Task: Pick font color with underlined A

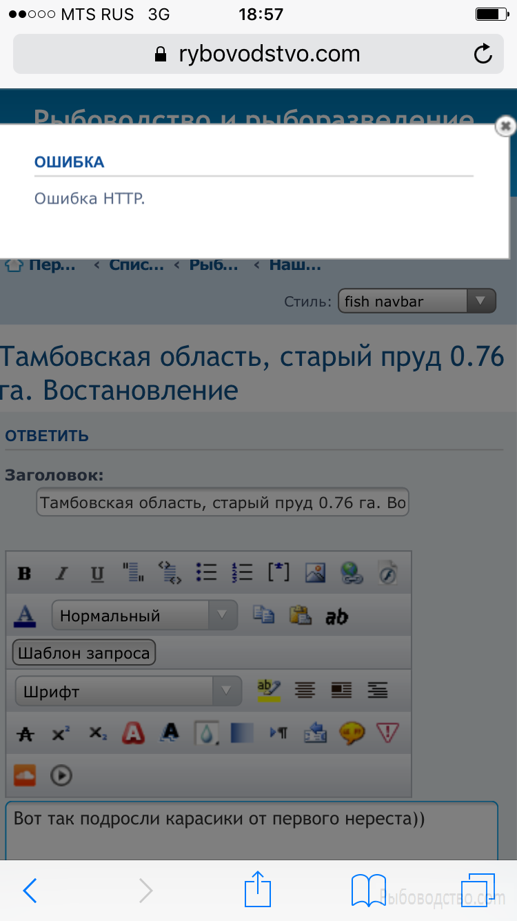Action: pyautogui.click(x=25, y=614)
